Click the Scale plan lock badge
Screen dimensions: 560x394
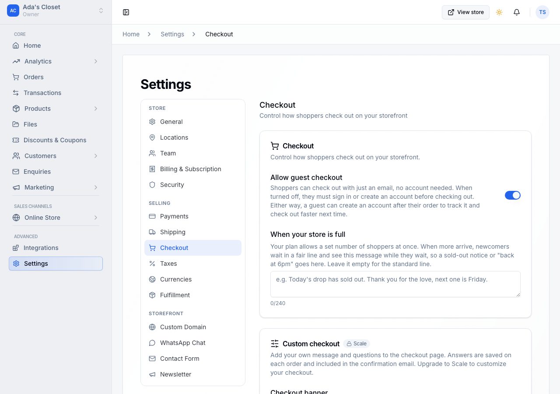coord(357,344)
